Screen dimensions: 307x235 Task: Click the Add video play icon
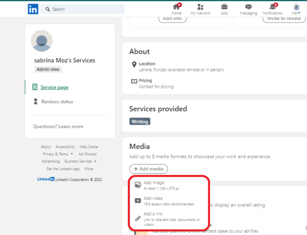click(x=138, y=201)
